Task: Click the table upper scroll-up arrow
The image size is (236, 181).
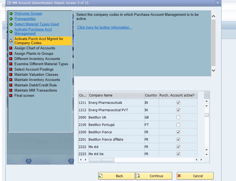Action: pos(207,101)
